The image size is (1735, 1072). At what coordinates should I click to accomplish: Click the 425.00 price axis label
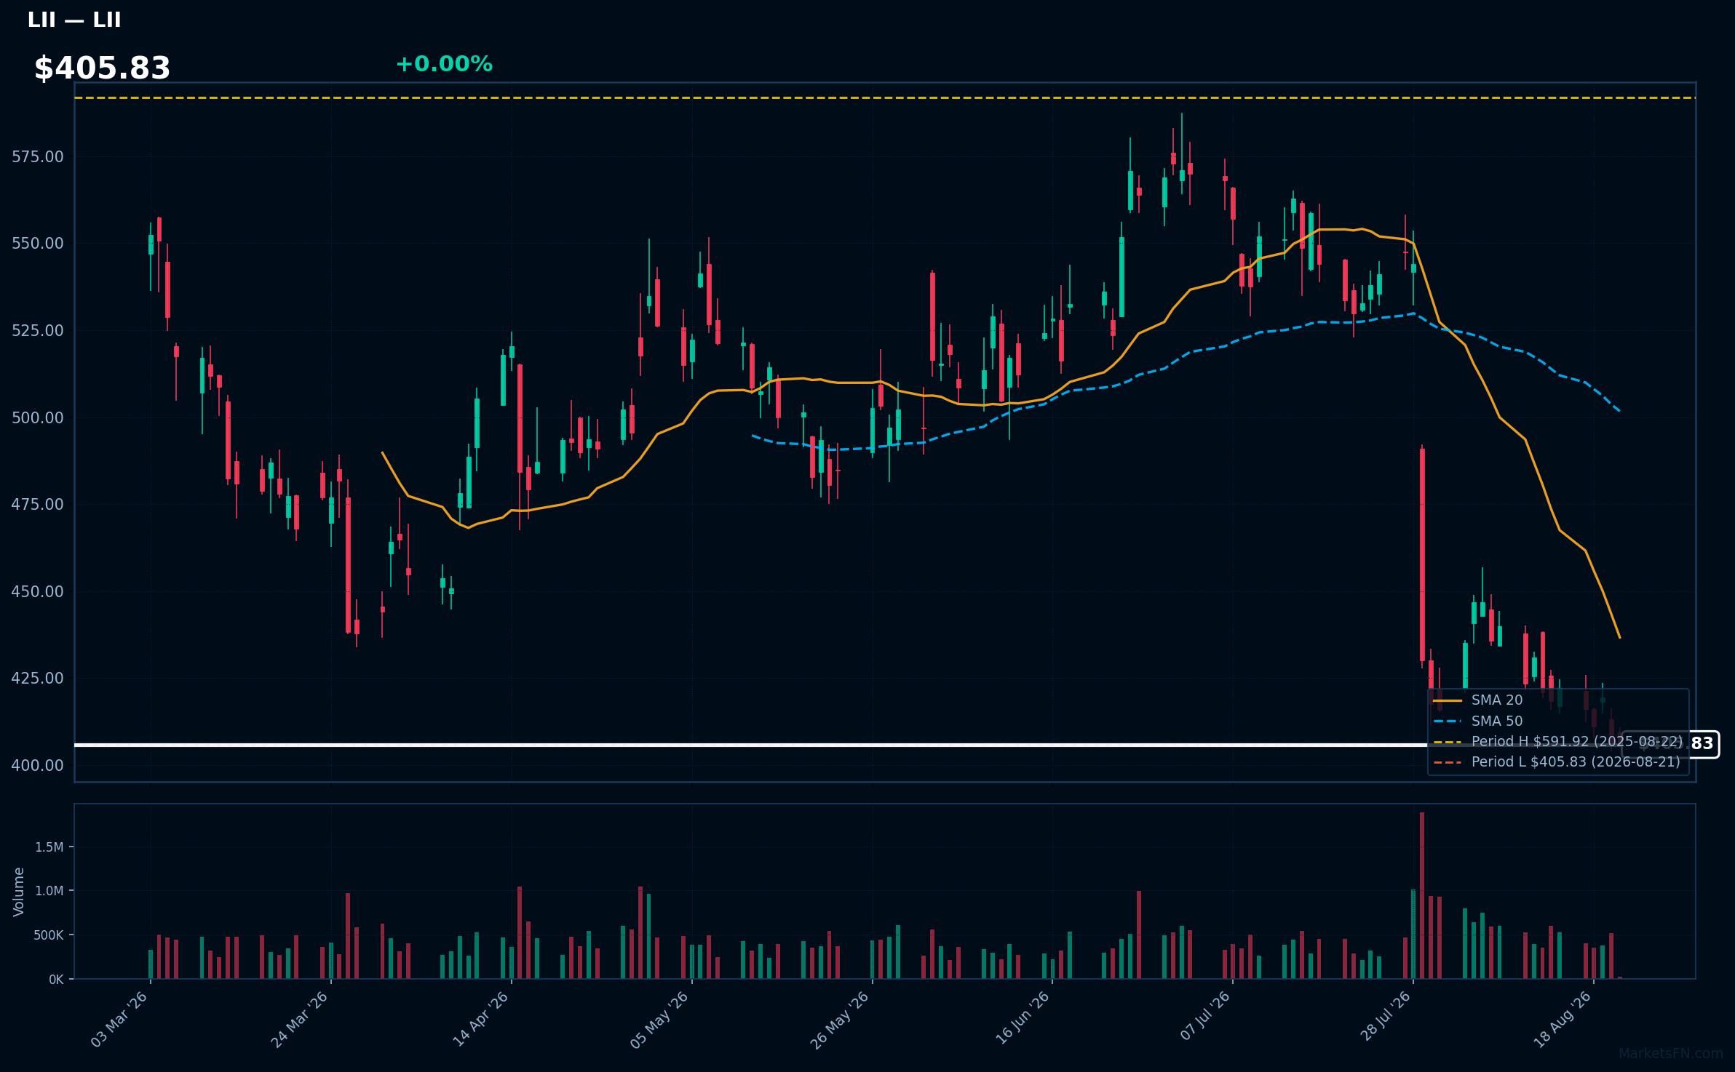coord(38,678)
